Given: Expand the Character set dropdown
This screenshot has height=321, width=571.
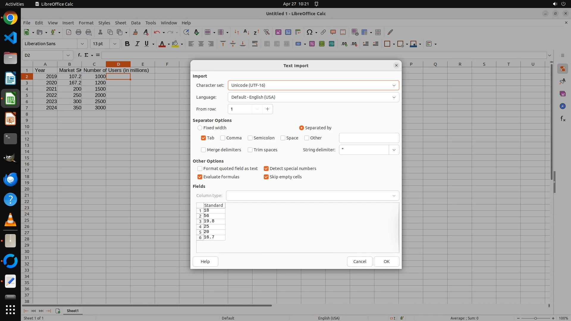Looking at the screenshot, I should (x=394, y=85).
